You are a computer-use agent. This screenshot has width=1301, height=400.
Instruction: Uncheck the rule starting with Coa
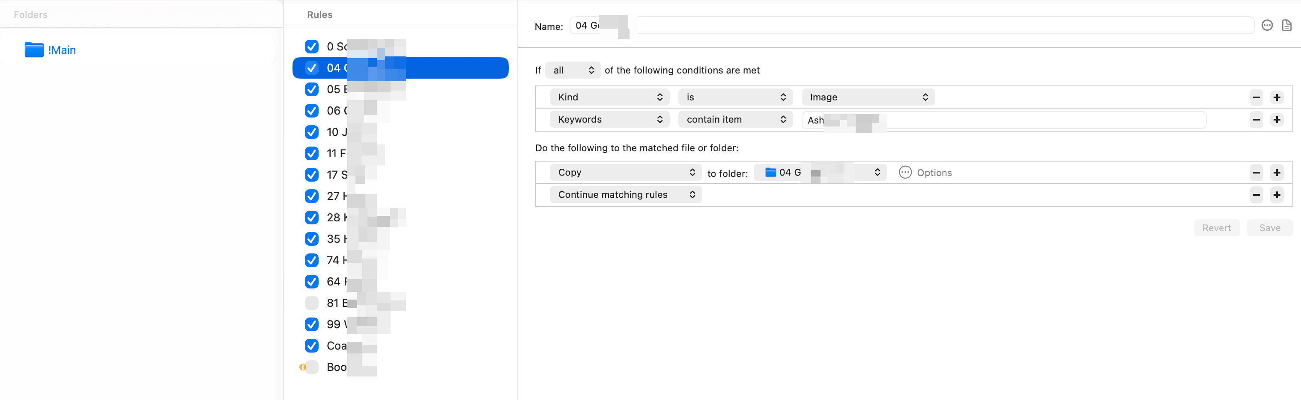312,346
